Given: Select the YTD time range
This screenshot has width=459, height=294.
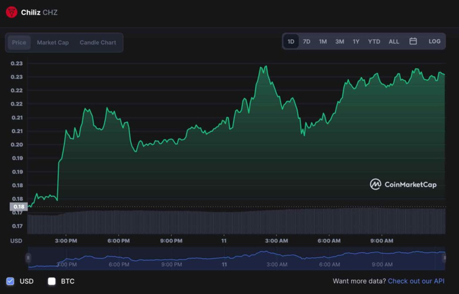Looking at the screenshot, I should [374, 42].
